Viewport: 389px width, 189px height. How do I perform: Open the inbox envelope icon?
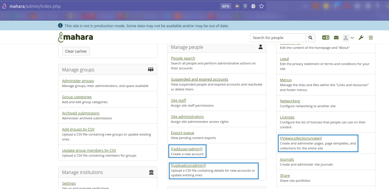336,38
